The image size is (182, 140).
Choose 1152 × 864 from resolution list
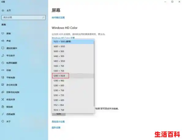[x=73, y=105]
